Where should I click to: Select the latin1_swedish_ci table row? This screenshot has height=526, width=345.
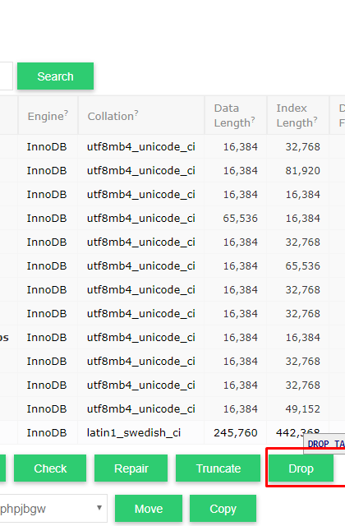point(172,433)
